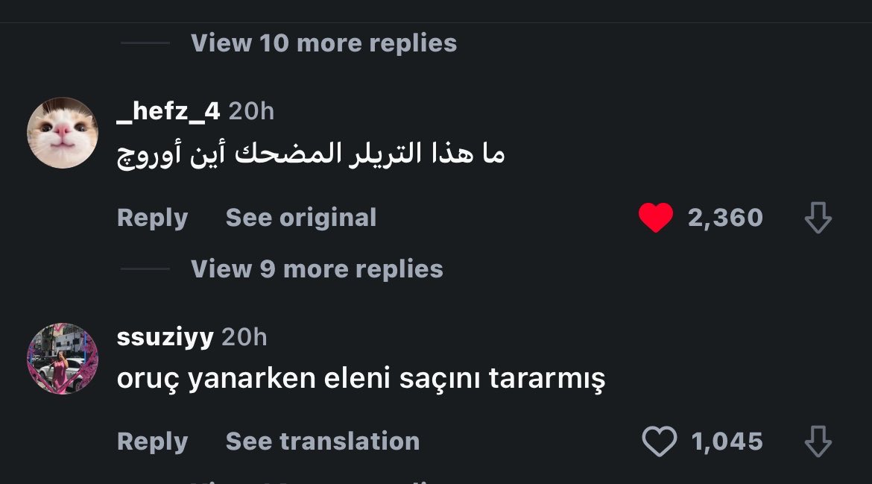The height and width of the screenshot is (484, 872).
Task: Tap the 20h timestamp beside _hefz_4
Action: coord(251,111)
